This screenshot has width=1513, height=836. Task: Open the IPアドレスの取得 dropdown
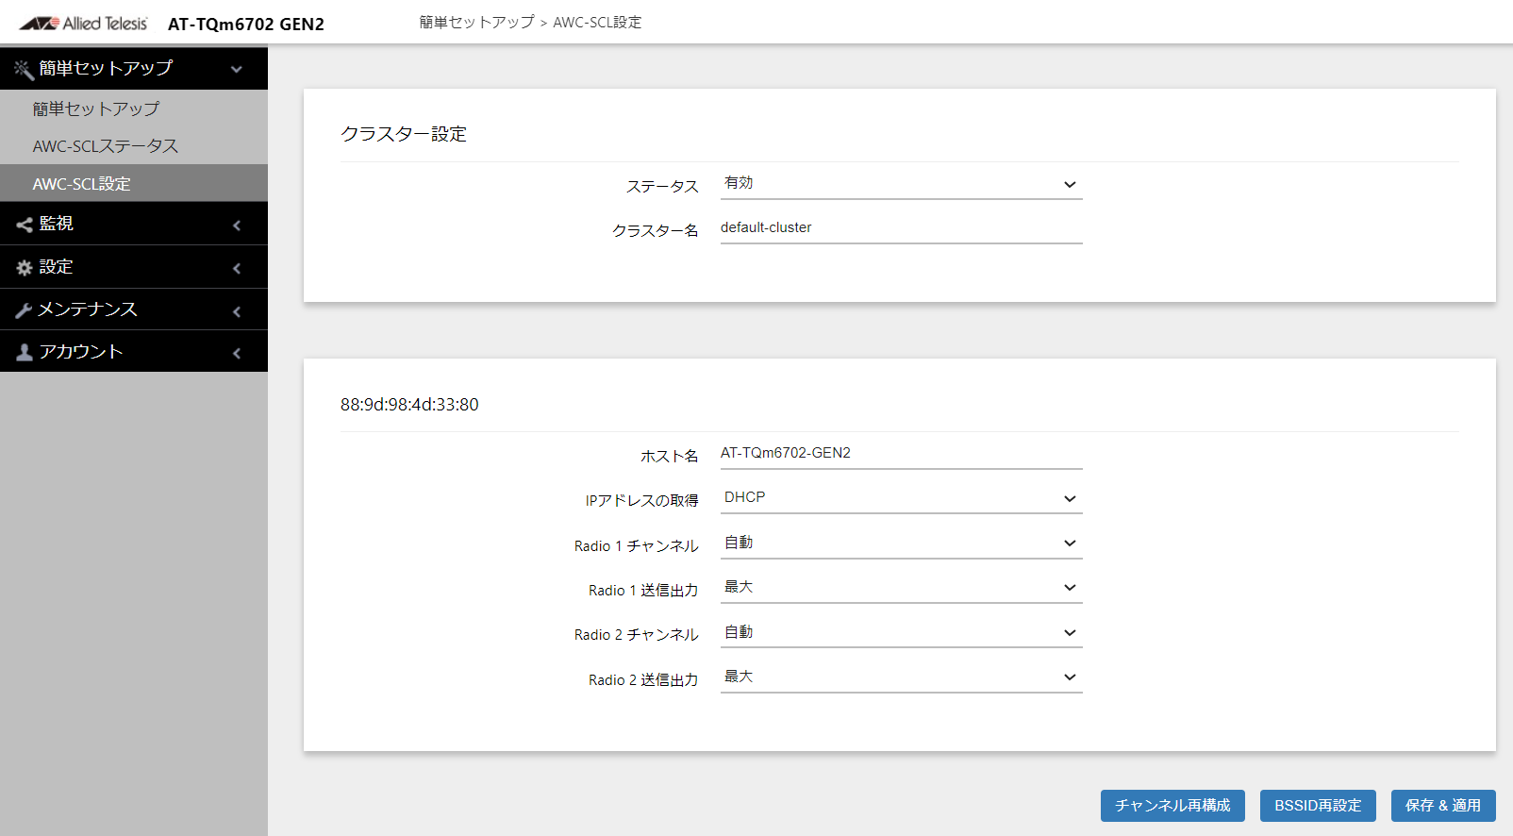[901, 498]
